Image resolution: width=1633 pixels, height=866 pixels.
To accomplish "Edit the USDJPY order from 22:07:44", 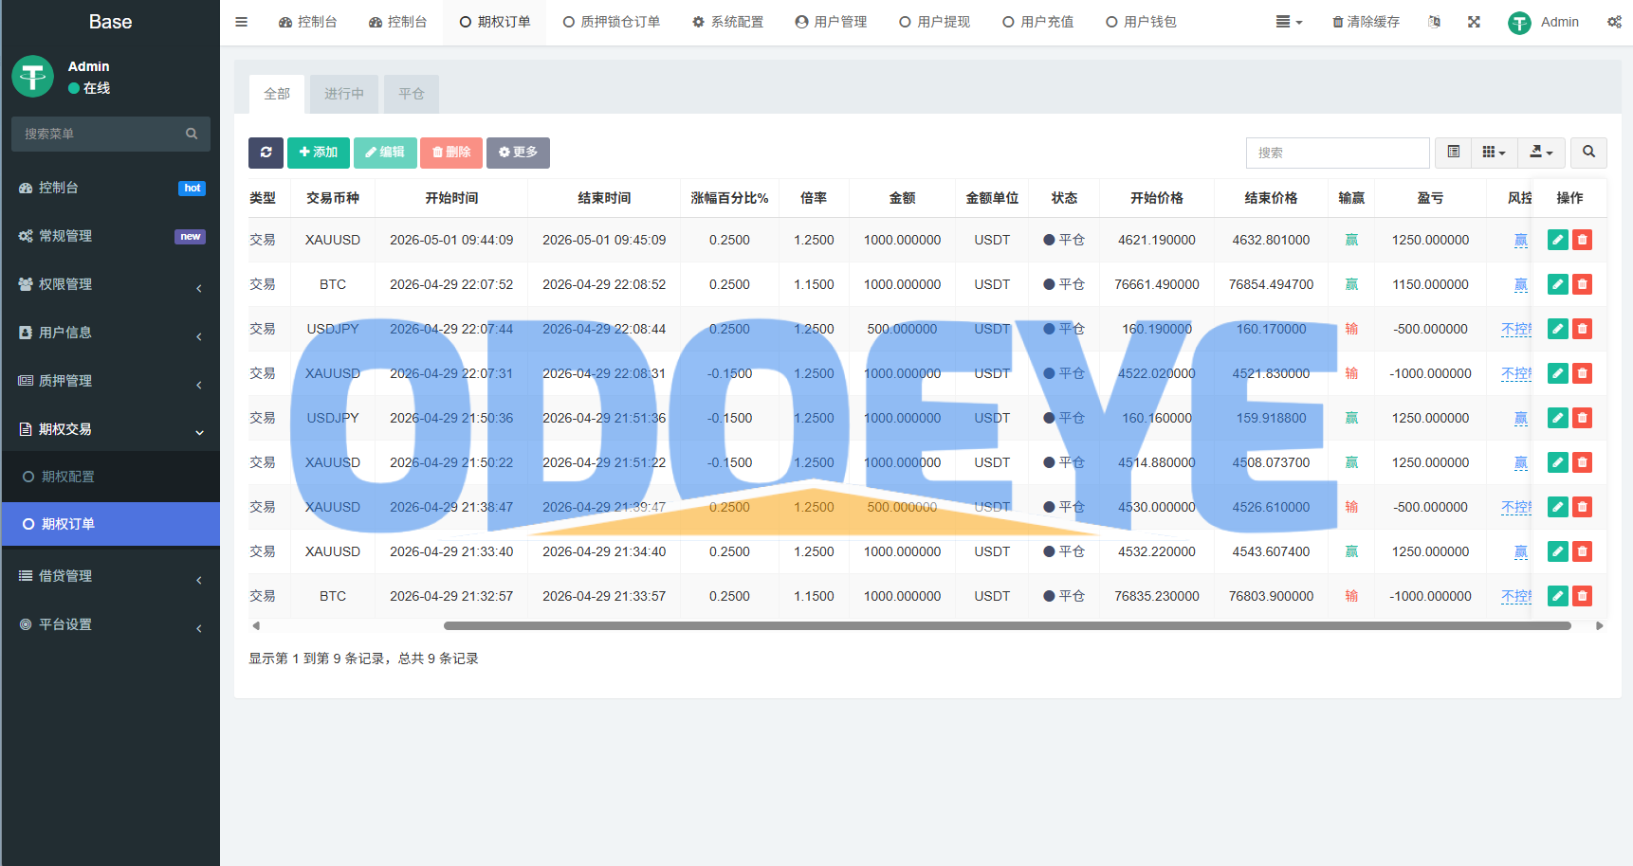I will (1557, 329).
